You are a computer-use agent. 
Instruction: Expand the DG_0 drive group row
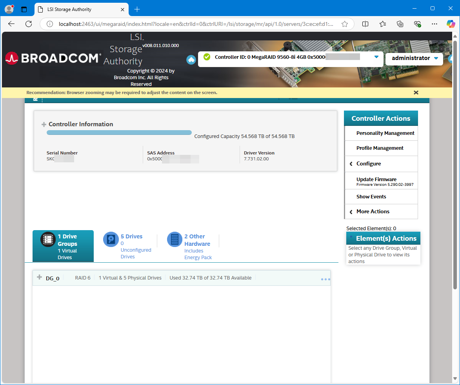click(39, 277)
